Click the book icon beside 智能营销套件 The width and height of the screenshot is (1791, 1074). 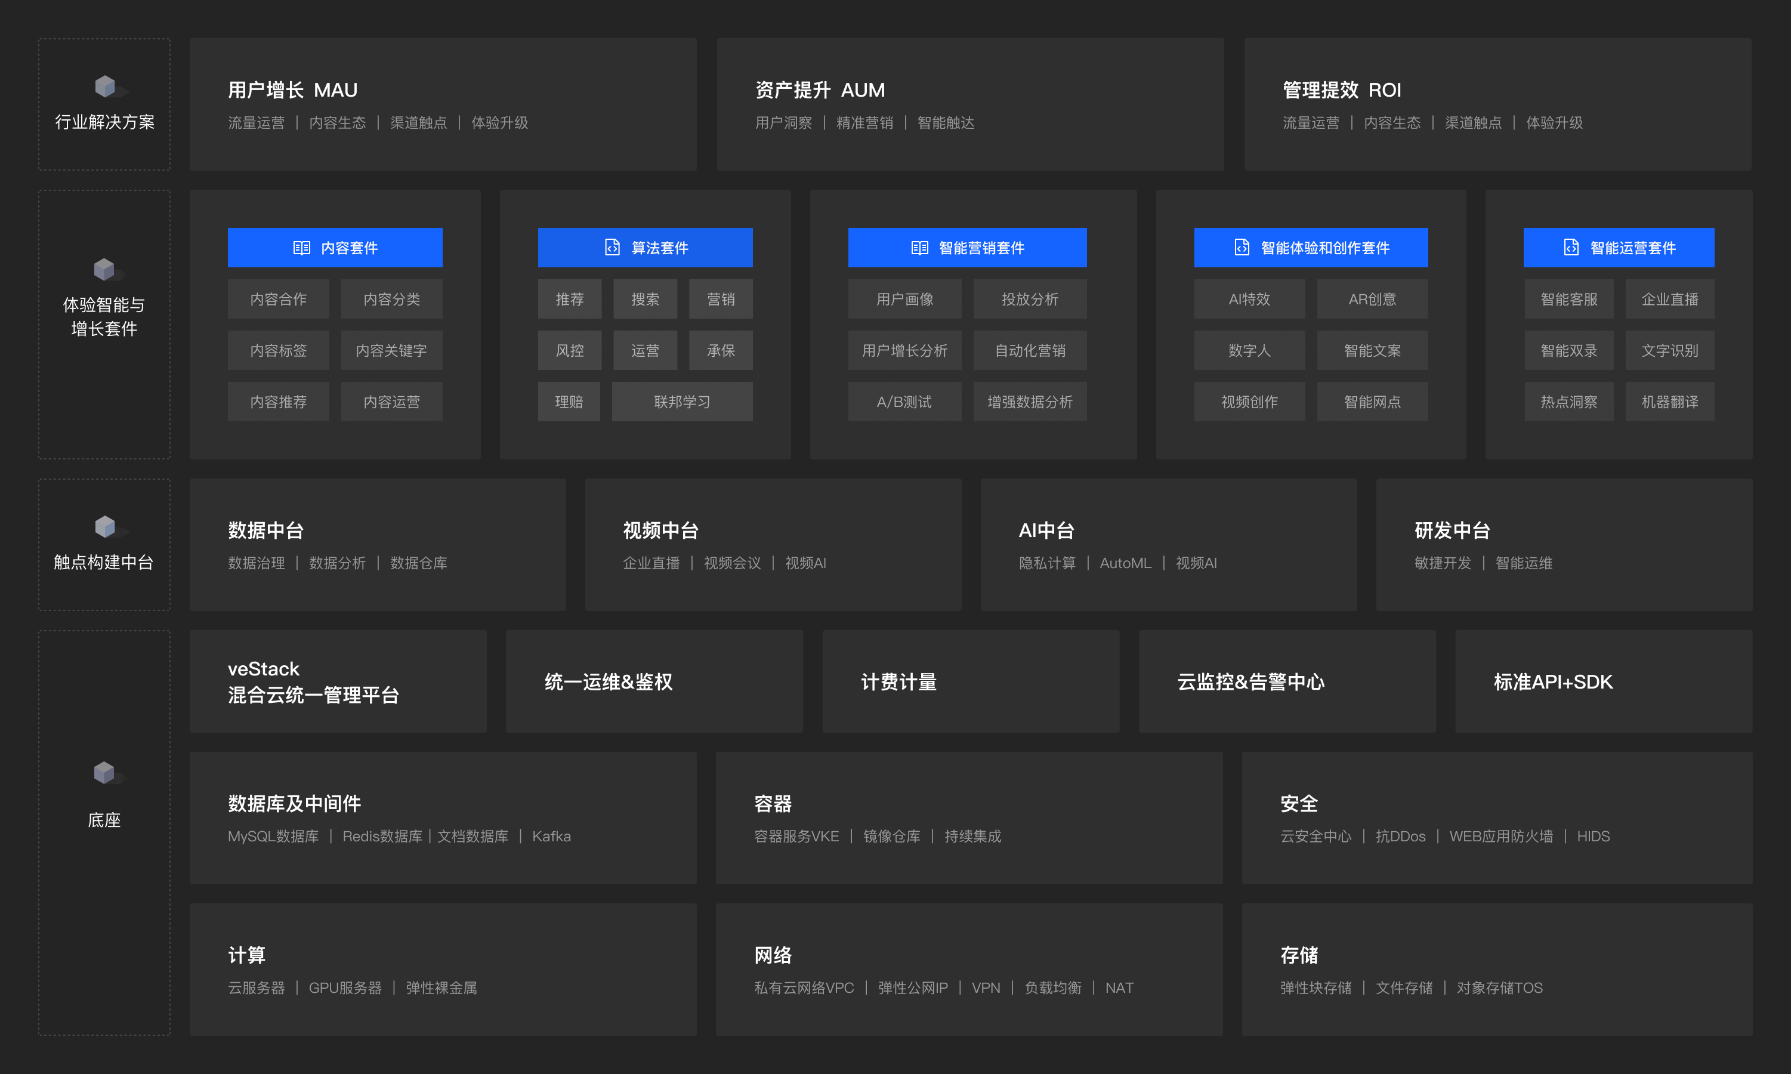tap(919, 248)
